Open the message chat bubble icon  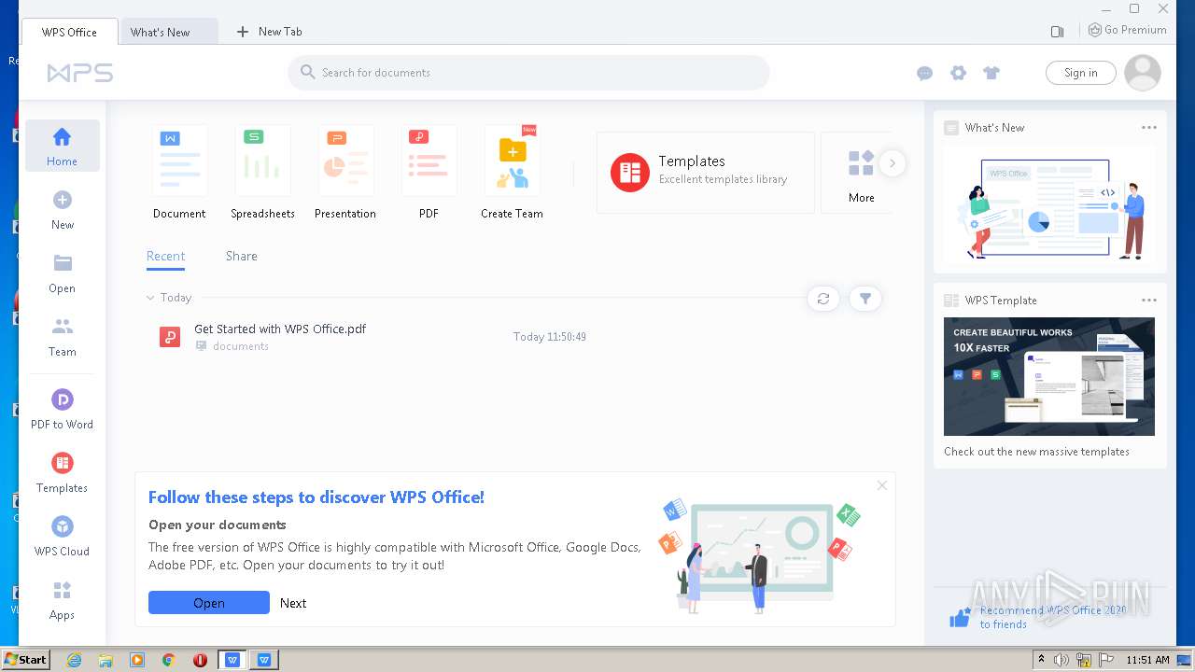tap(924, 73)
